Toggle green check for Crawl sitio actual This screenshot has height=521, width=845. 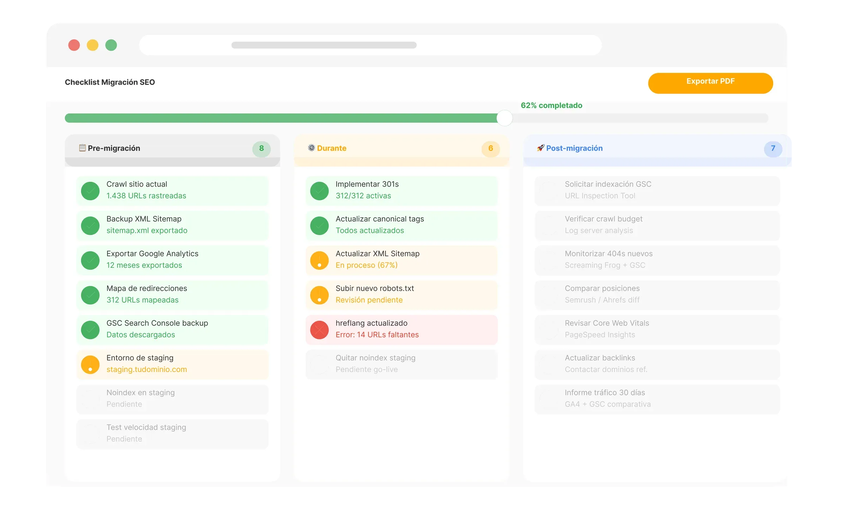pos(90,191)
